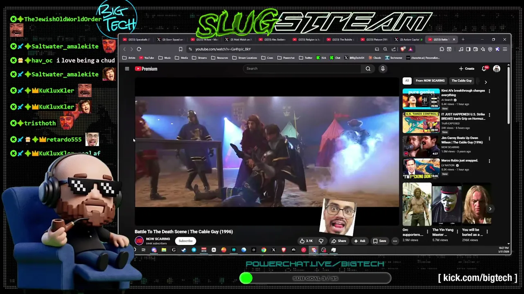Open the browser extensions puzzle icon
Viewport: 524px width, 294px height.
tap(442, 49)
